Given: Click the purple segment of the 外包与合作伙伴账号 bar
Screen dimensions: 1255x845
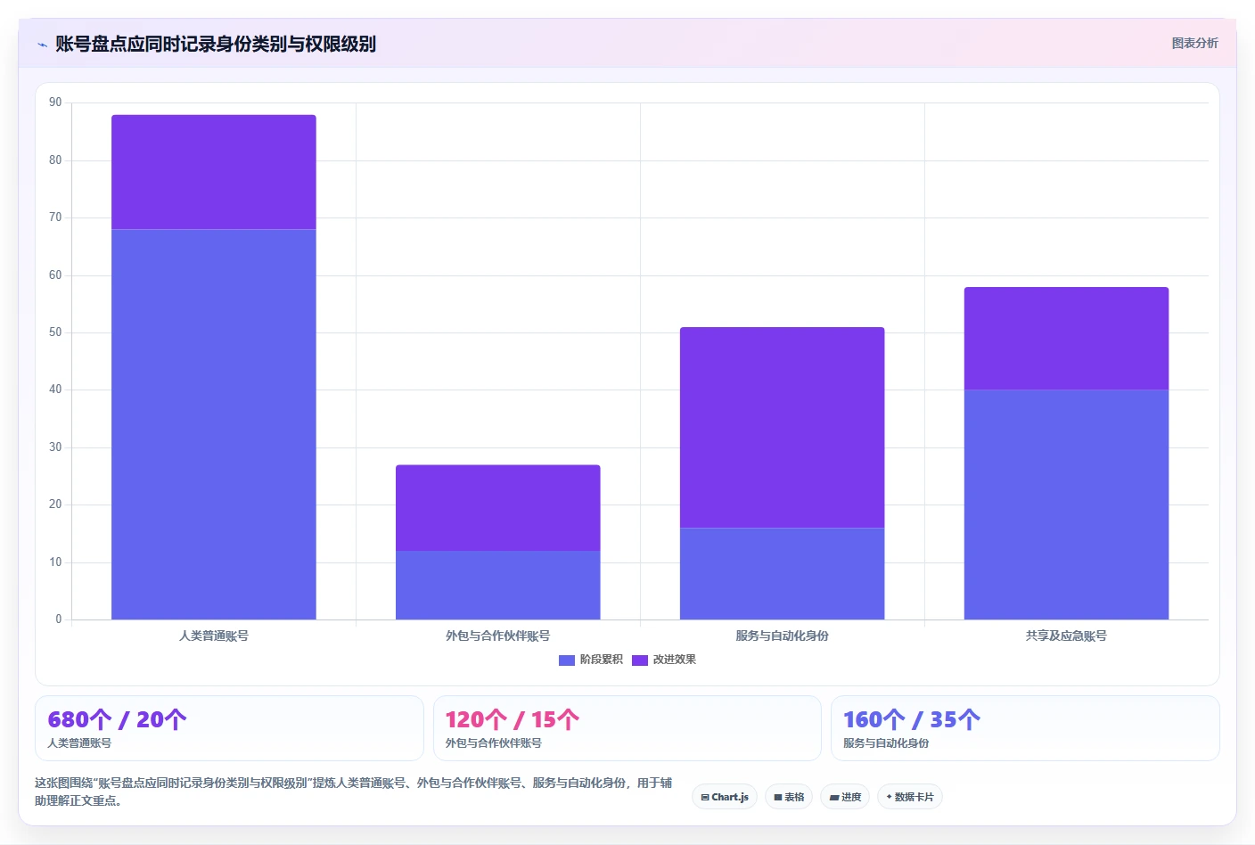Looking at the screenshot, I should 498,508.
